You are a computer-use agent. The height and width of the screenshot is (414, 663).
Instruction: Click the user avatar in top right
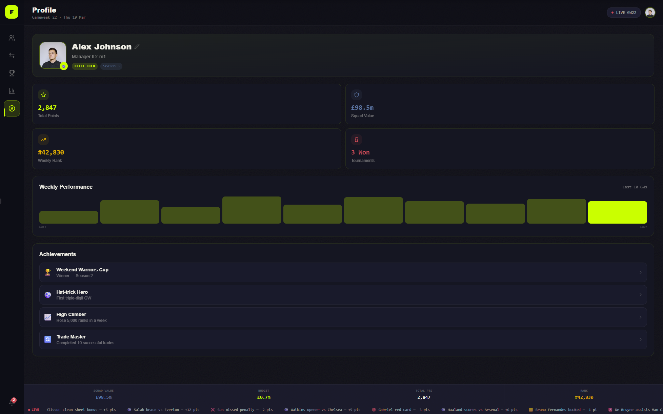(650, 13)
